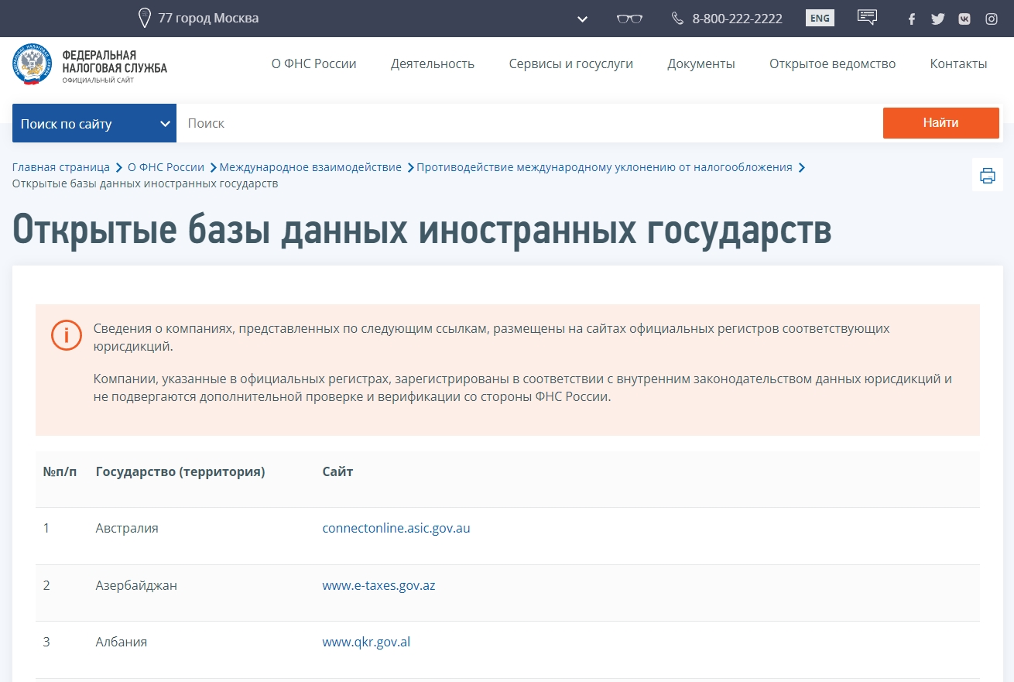Open the Instagram icon

coord(991,19)
